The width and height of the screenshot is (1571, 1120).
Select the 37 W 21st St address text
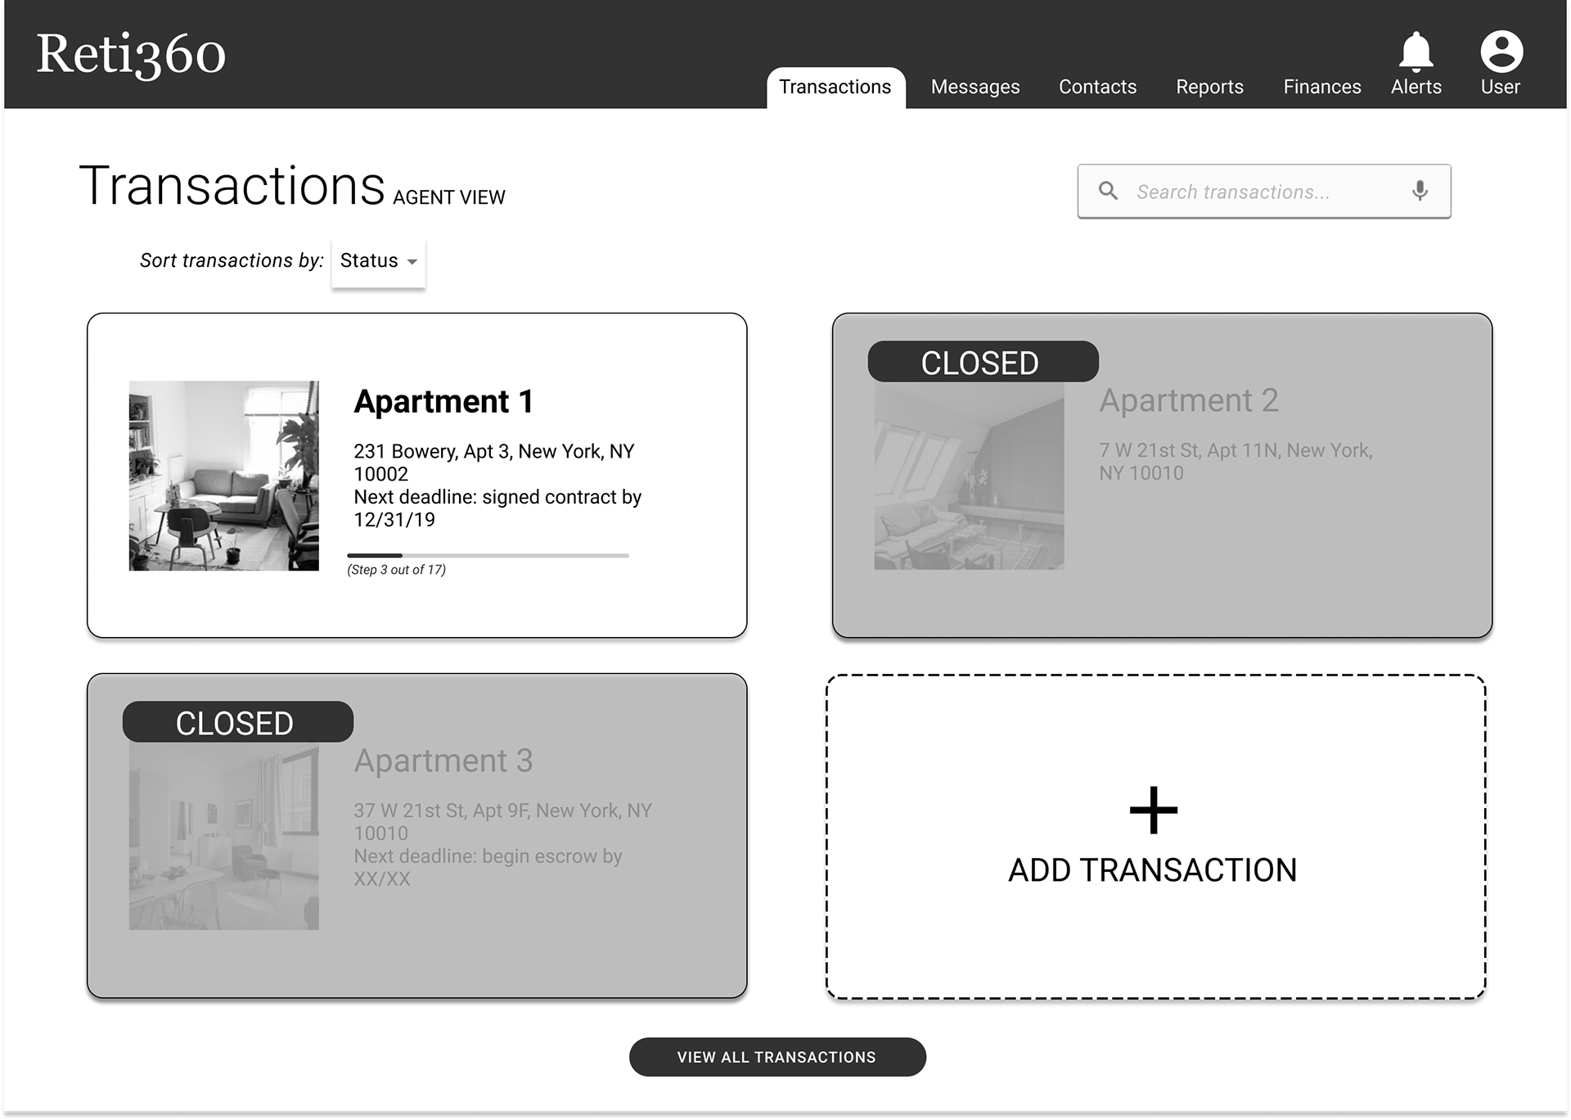pyautogui.click(x=503, y=822)
